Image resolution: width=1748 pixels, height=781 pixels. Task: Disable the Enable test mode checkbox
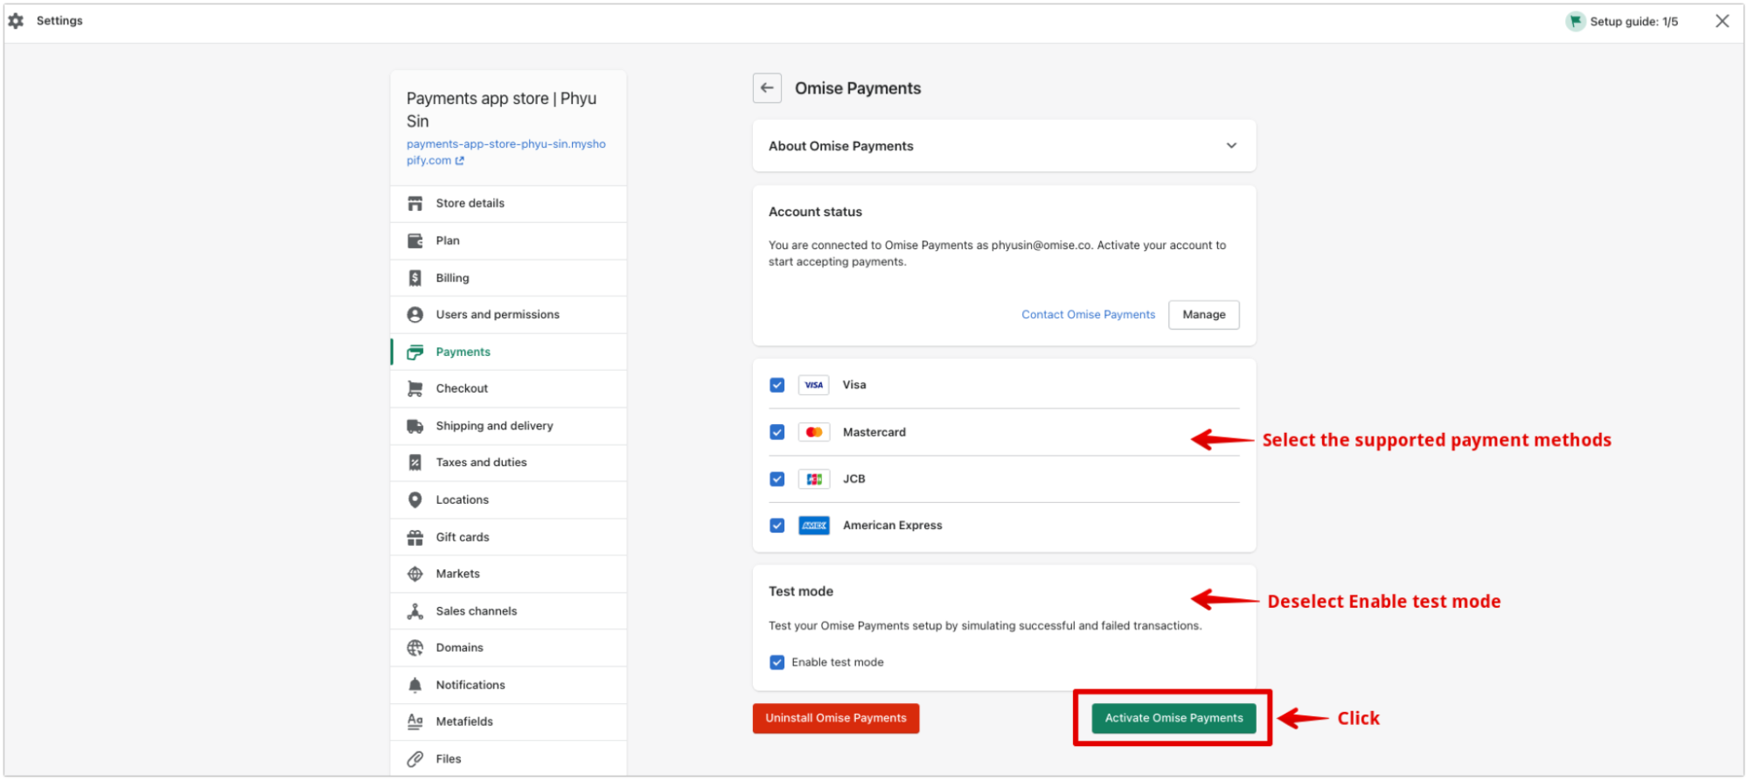[777, 662]
